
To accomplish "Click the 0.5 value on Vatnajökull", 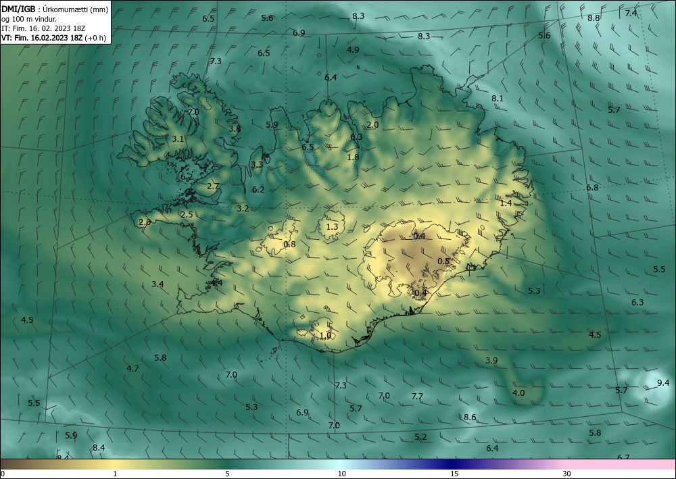I will pos(443,261).
